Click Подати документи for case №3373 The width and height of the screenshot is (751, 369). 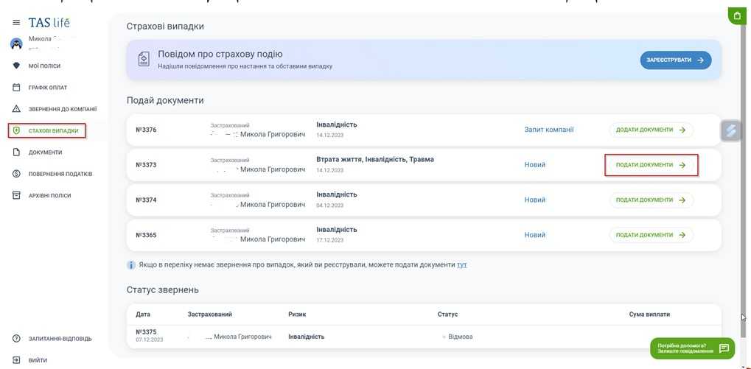pyautogui.click(x=651, y=165)
